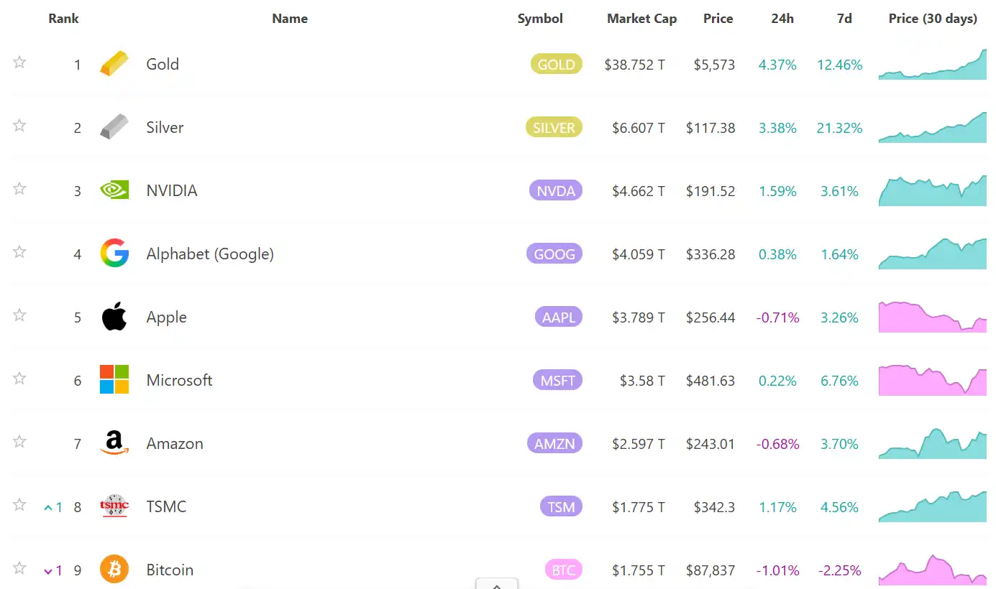This screenshot has width=996, height=589.
Task: Click the yellow GOLD symbol badge
Action: tap(556, 65)
